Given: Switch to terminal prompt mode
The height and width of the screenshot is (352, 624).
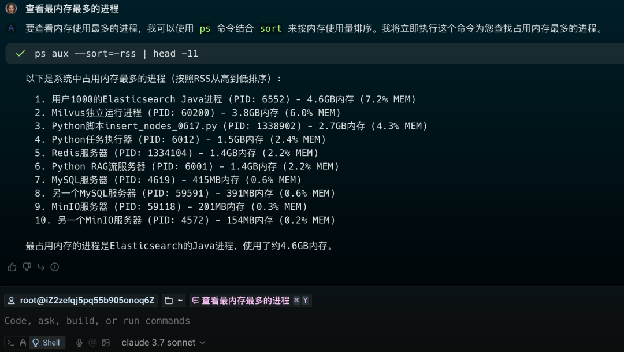Looking at the screenshot, I should (11, 343).
